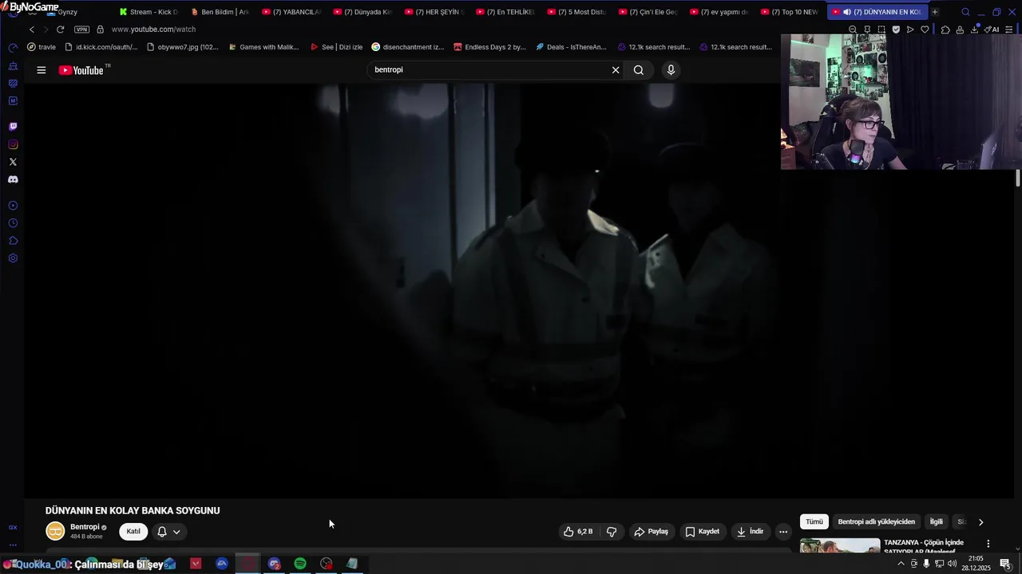Open the Bentropi channel avatar
The height and width of the screenshot is (574, 1022).
55,531
